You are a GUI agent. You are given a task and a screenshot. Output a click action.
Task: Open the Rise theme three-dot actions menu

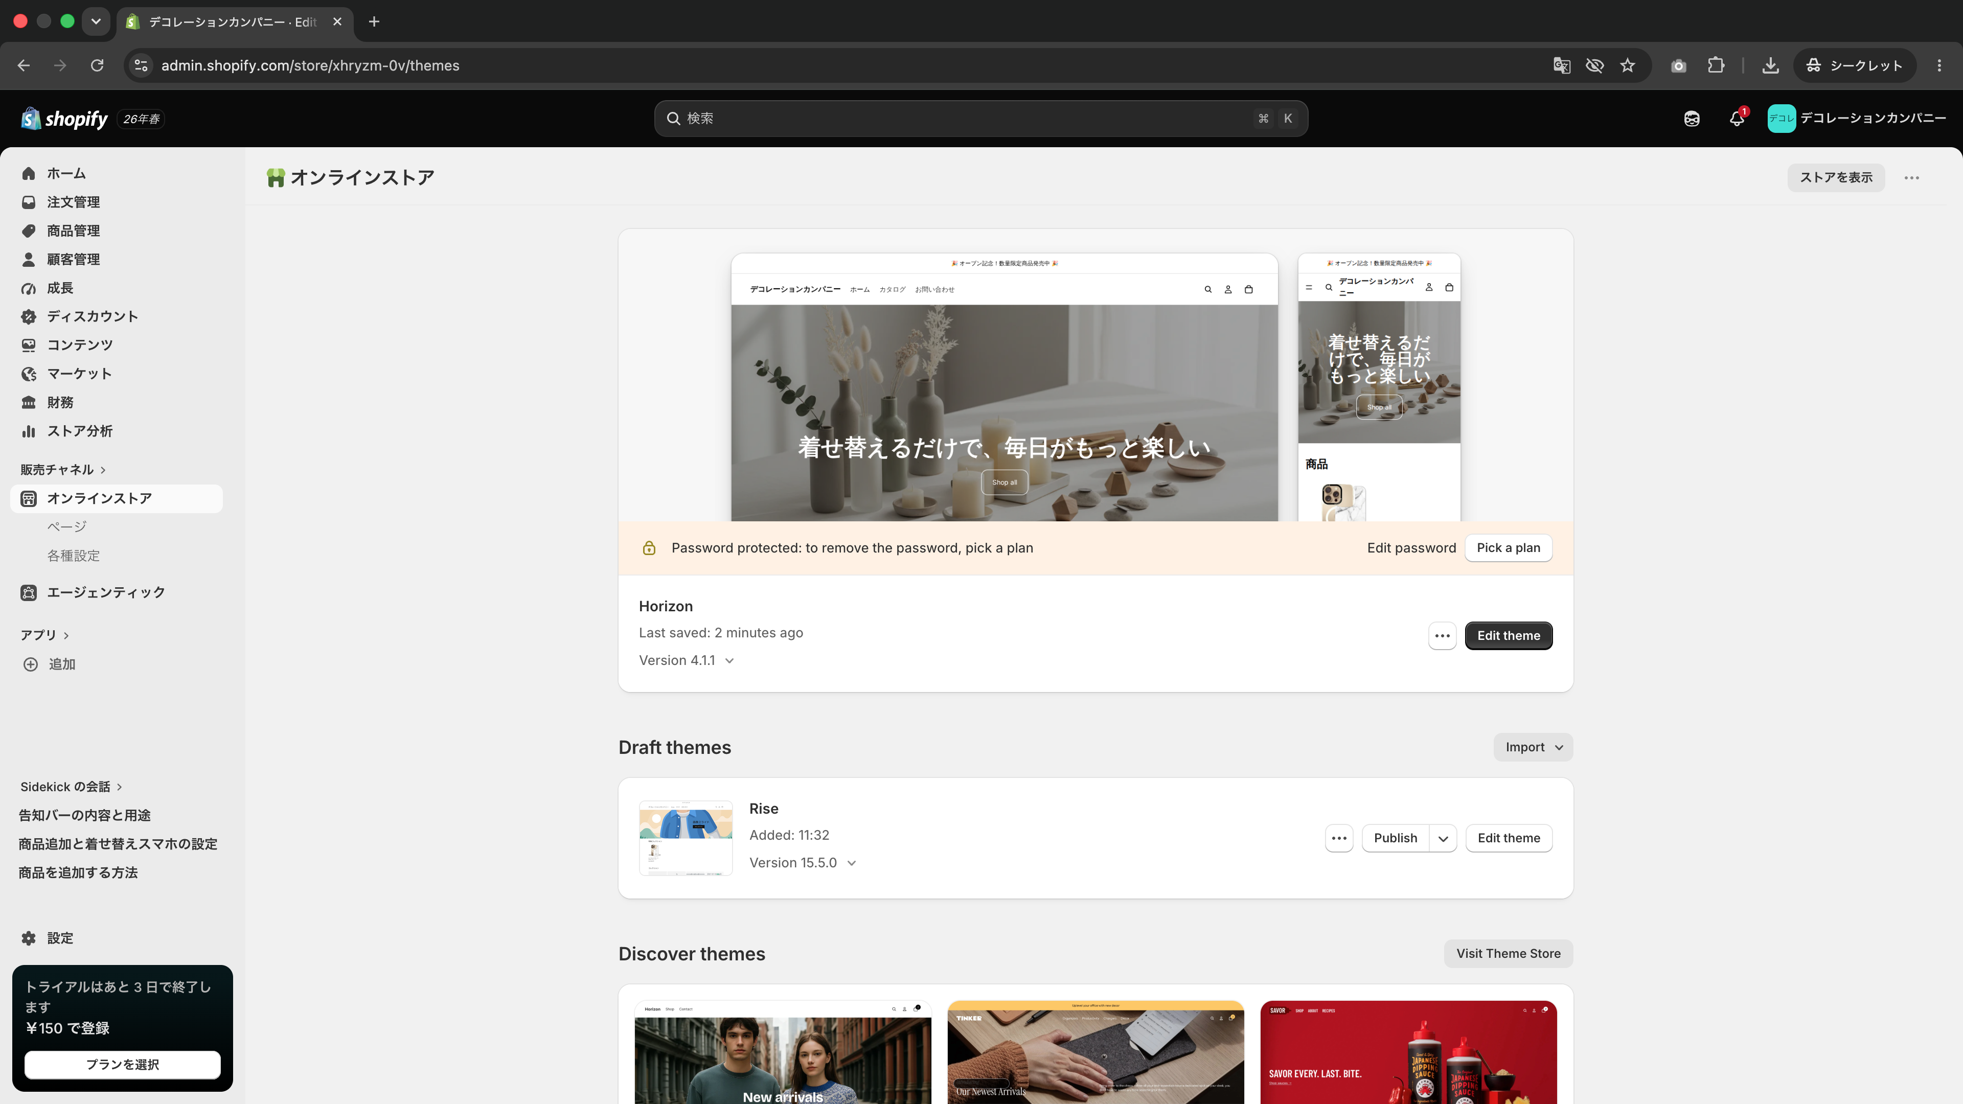coord(1339,838)
